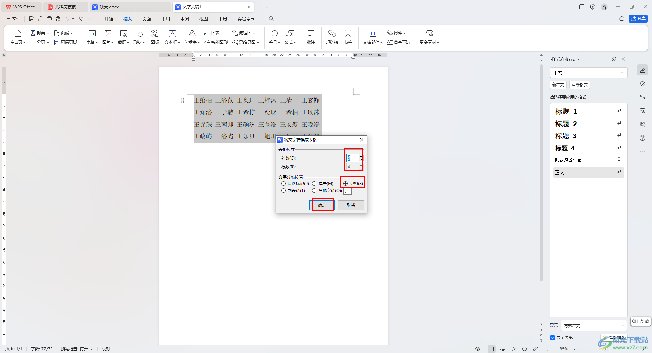Apply the 标题 1 style
The image size is (652, 353).
[588, 111]
